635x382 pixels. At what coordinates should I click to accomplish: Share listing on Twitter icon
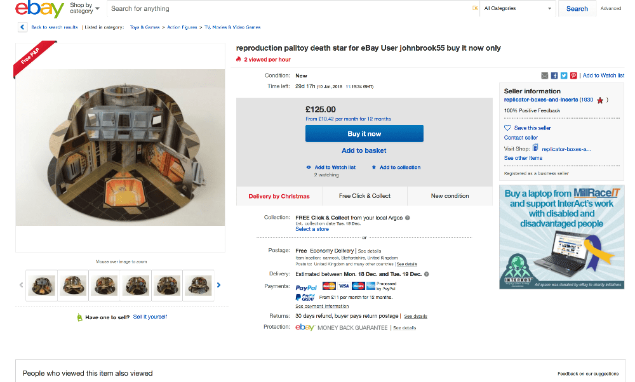tap(564, 76)
